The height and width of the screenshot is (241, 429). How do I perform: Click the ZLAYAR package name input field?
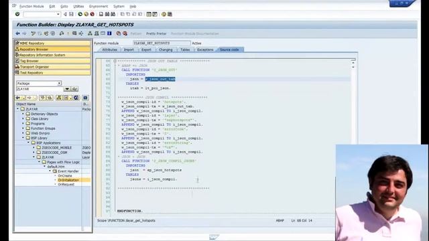pos(40,89)
